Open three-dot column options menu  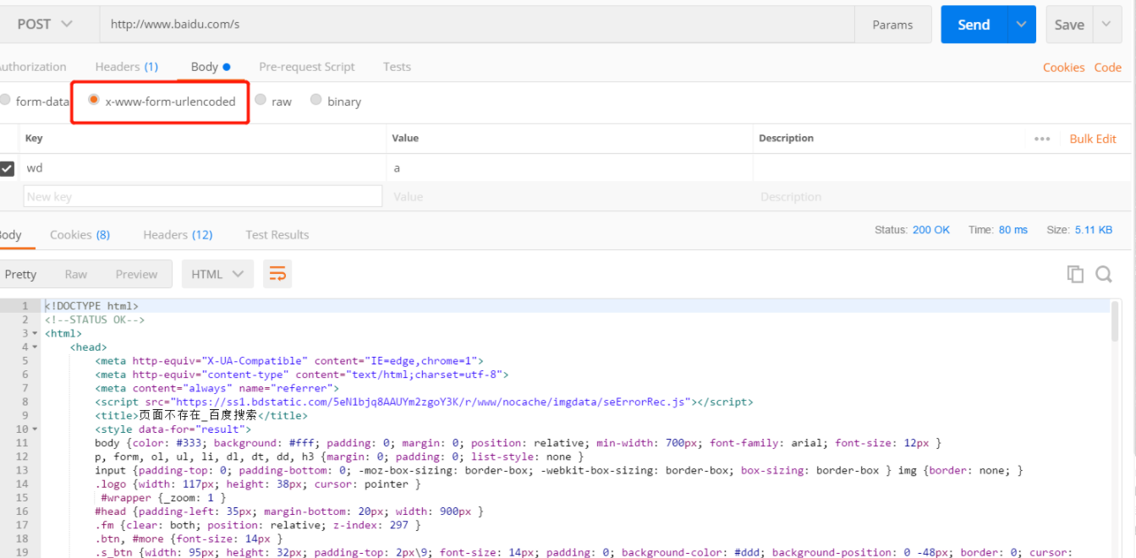pos(1042,139)
